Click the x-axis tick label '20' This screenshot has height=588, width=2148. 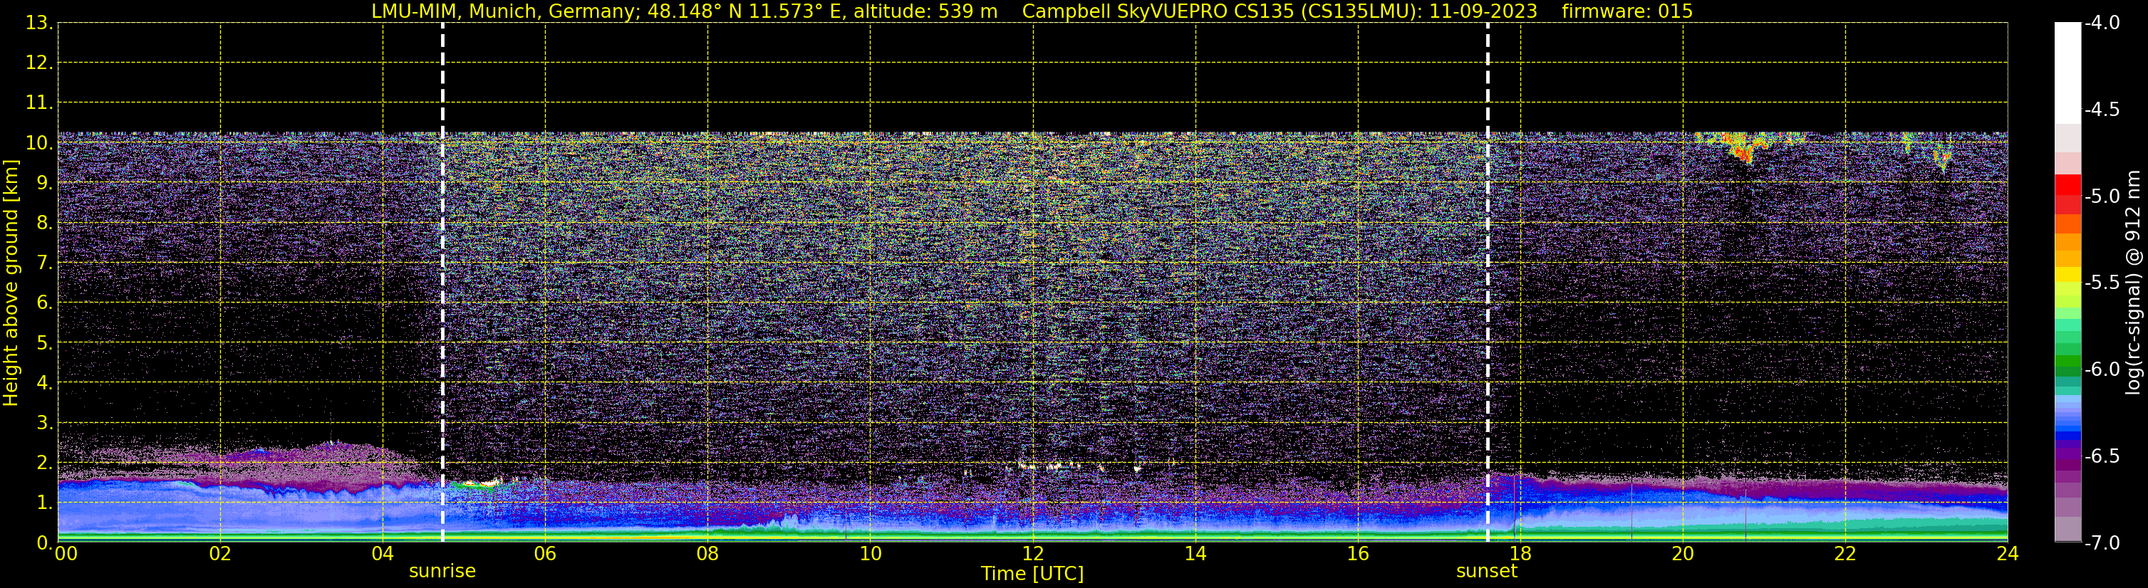coord(1683,554)
